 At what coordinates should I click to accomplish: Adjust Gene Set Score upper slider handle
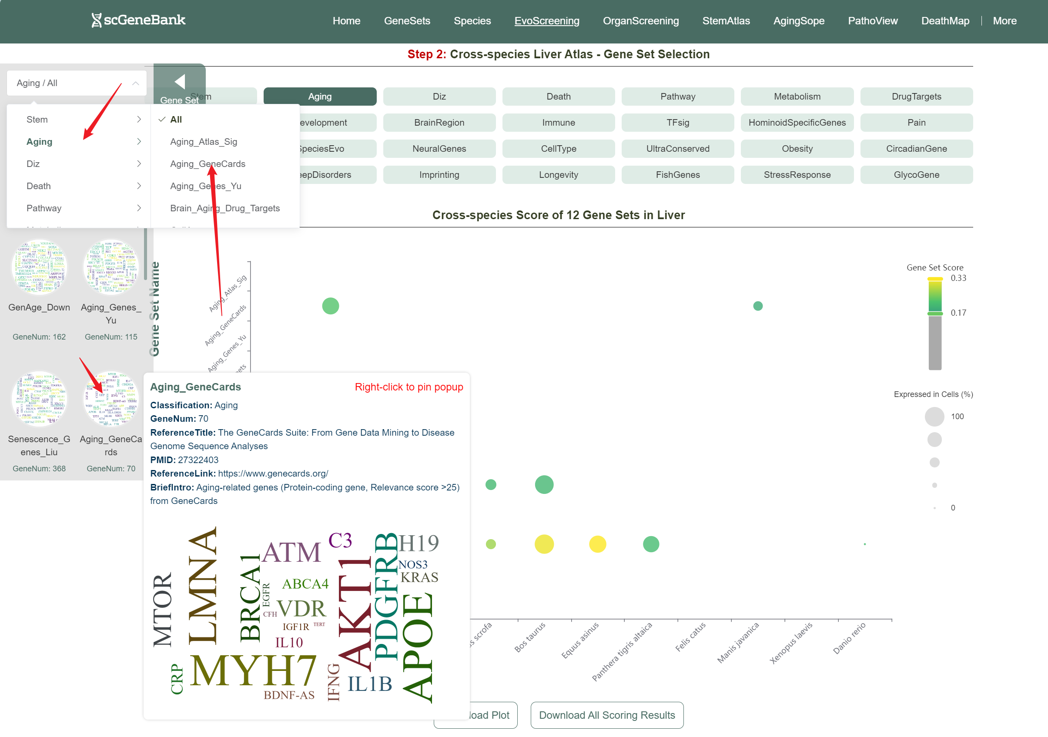[x=935, y=279]
